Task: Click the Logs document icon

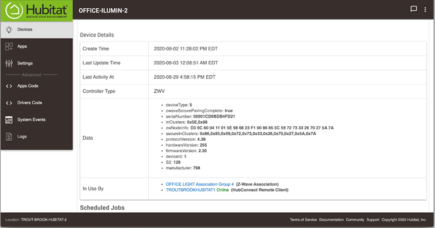Action: (9, 137)
